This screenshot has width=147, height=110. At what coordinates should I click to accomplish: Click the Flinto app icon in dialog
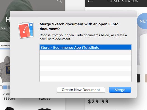tap(26, 30)
